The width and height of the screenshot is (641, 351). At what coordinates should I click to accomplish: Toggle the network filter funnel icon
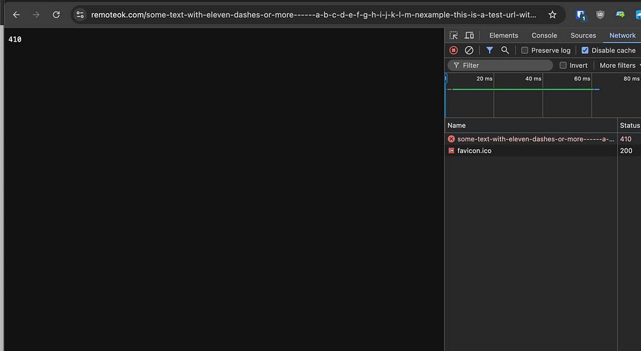point(489,50)
